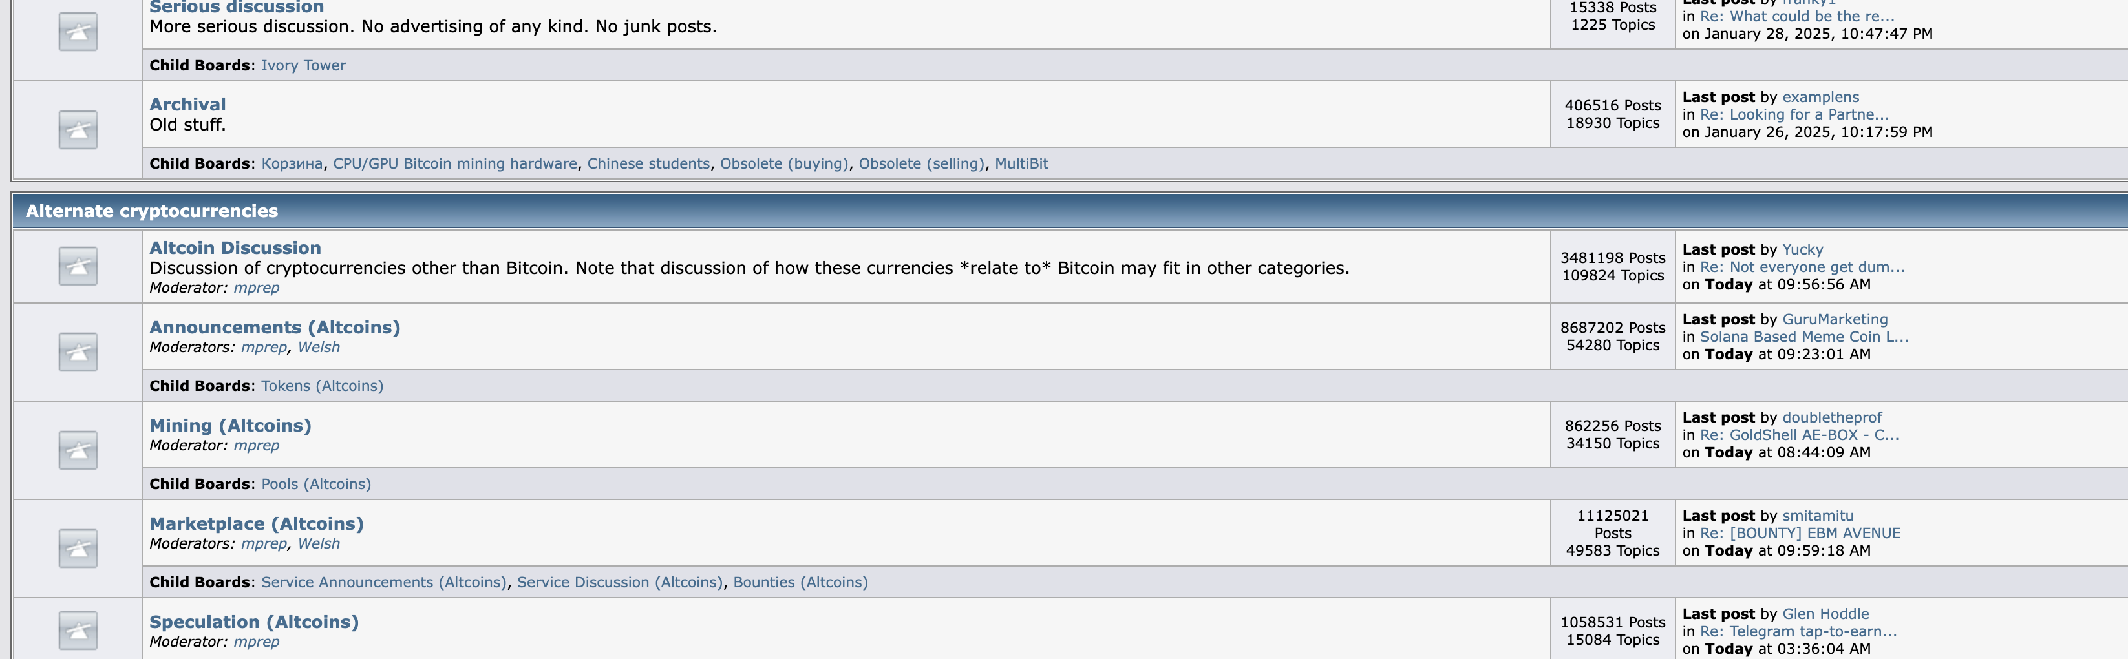The height and width of the screenshot is (659, 2128).
Task: Click the board icon beside Announcements (Altcoins)
Action: [78, 352]
